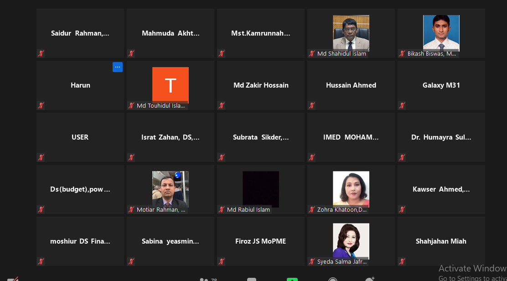Select Motiar Rahman's video tile photo
This screenshot has width=507, height=281.
click(171, 189)
